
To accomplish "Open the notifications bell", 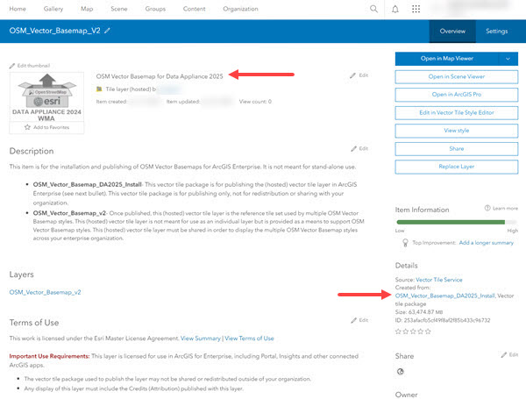I will tap(394, 9).
